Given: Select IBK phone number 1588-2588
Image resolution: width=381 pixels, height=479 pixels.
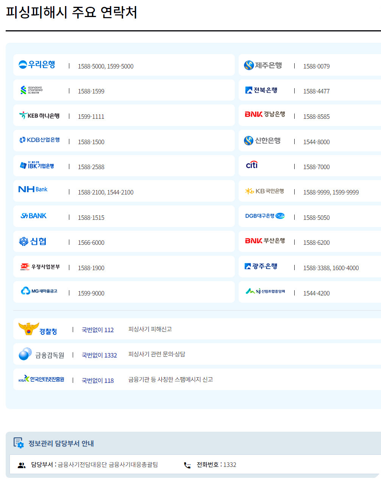Looking at the screenshot, I should [x=91, y=167].
